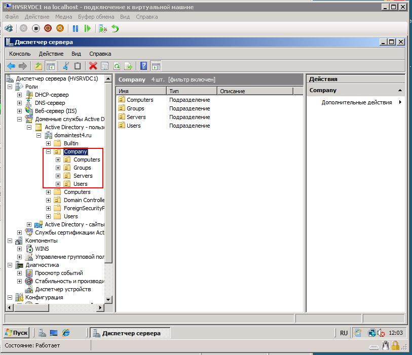Toggle the console tree show/hide button
The image size is (412, 355).
tap(50, 66)
